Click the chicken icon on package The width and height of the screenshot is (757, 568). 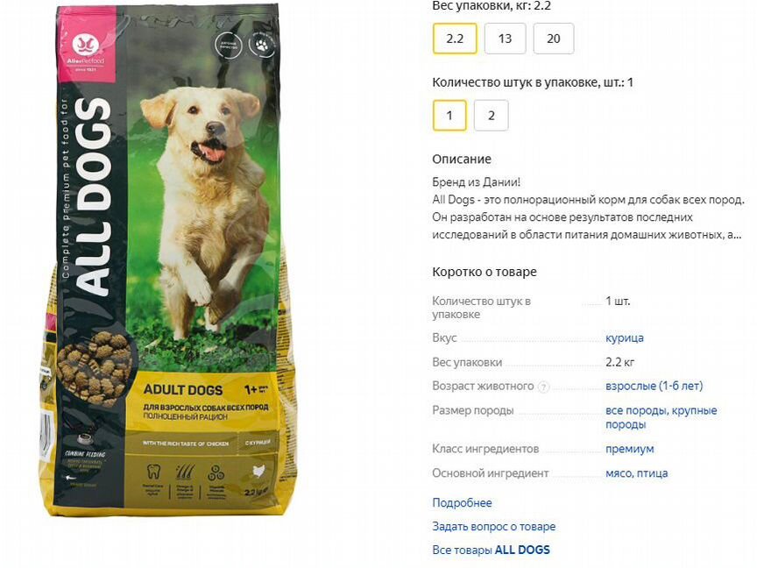pos(258,471)
